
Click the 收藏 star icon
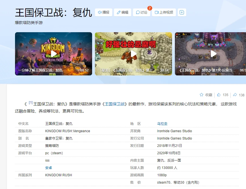click(x=202, y=95)
